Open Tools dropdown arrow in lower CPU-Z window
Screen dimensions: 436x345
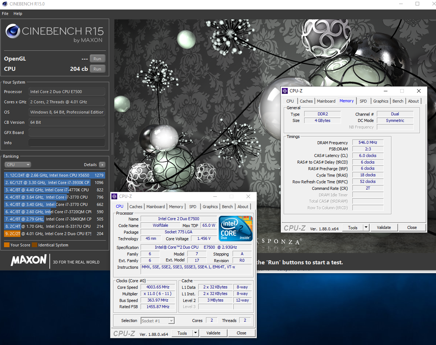coord(196,333)
